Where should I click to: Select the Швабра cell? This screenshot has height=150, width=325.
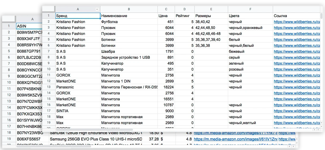pyautogui.click(x=129, y=51)
